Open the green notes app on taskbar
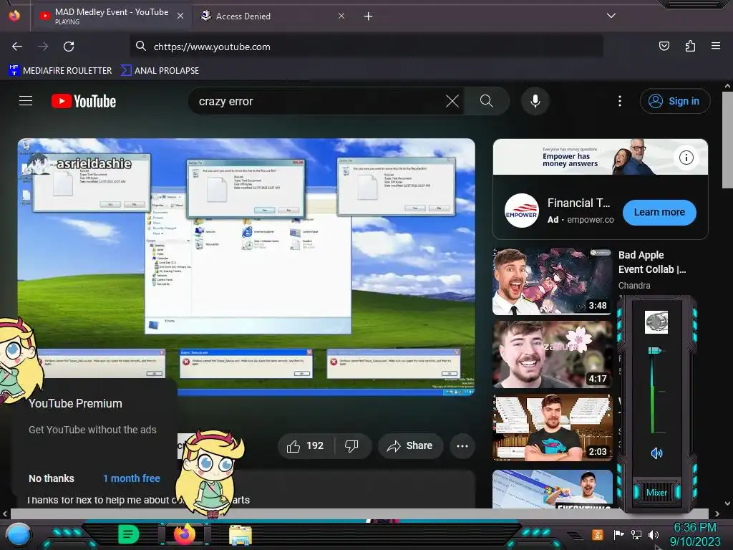 [129, 534]
